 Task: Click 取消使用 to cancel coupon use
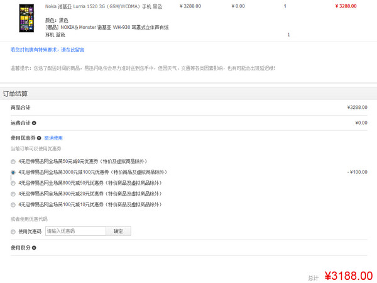click(53, 138)
